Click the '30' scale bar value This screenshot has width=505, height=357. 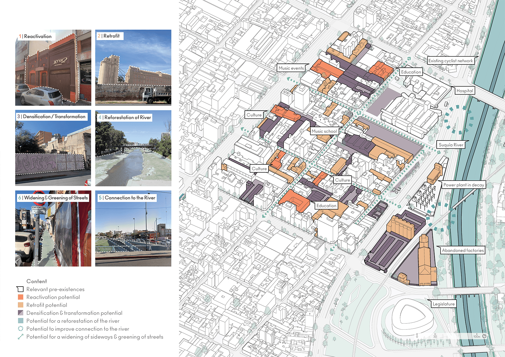click(x=435, y=336)
